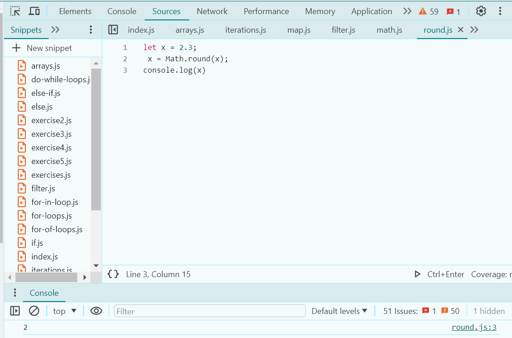Click the pretty-print braces icon

coord(113,274)
